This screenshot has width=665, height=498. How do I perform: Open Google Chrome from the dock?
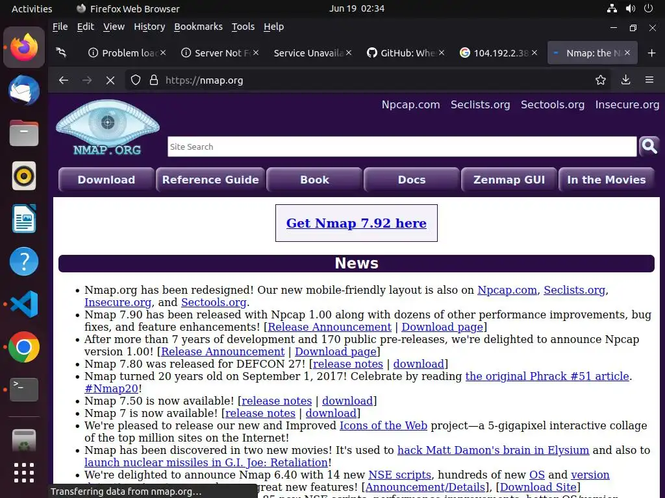point(24,347)
